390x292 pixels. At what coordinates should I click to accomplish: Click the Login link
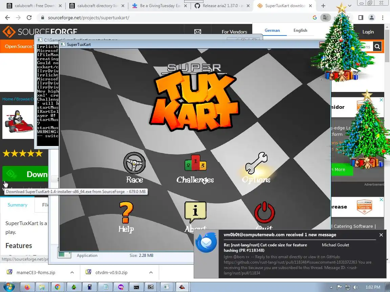(x=368, y=32)
